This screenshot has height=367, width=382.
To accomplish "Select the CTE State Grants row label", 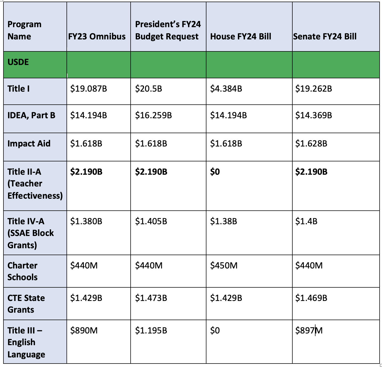I will tap(35, 304).
